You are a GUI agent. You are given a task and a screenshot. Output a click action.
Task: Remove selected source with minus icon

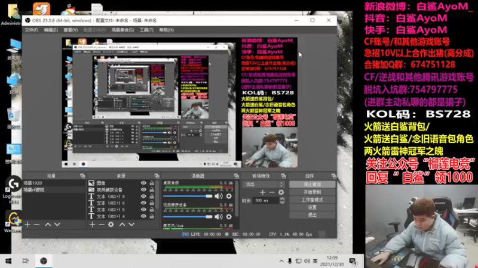pos(102,225)
